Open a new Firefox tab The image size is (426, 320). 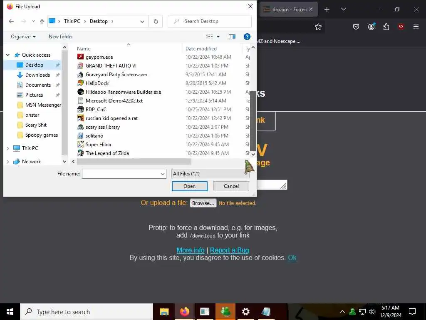coord(327,10)
